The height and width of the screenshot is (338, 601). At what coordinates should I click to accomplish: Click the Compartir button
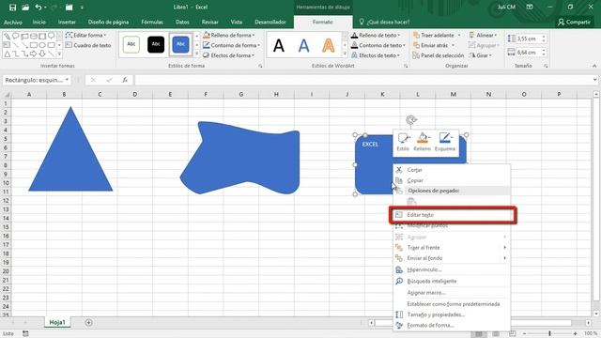[x=574, y=22]
